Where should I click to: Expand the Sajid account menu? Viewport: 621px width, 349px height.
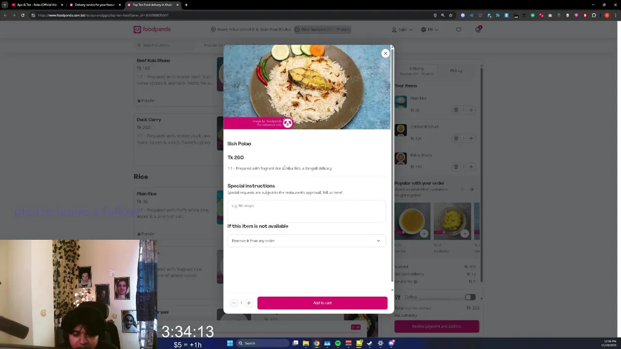[x=402, y=30]
